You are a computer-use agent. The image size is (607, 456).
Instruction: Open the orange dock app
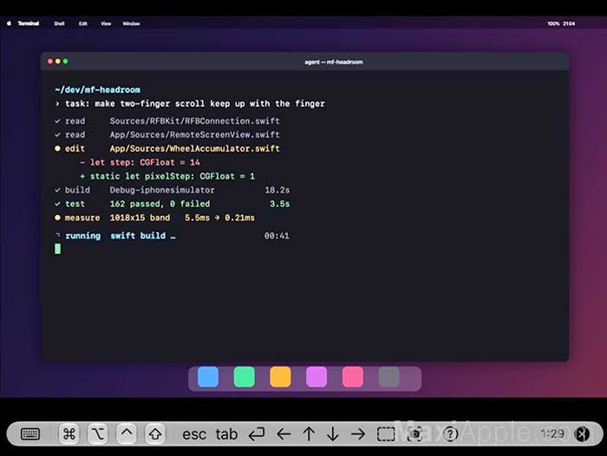280,376
